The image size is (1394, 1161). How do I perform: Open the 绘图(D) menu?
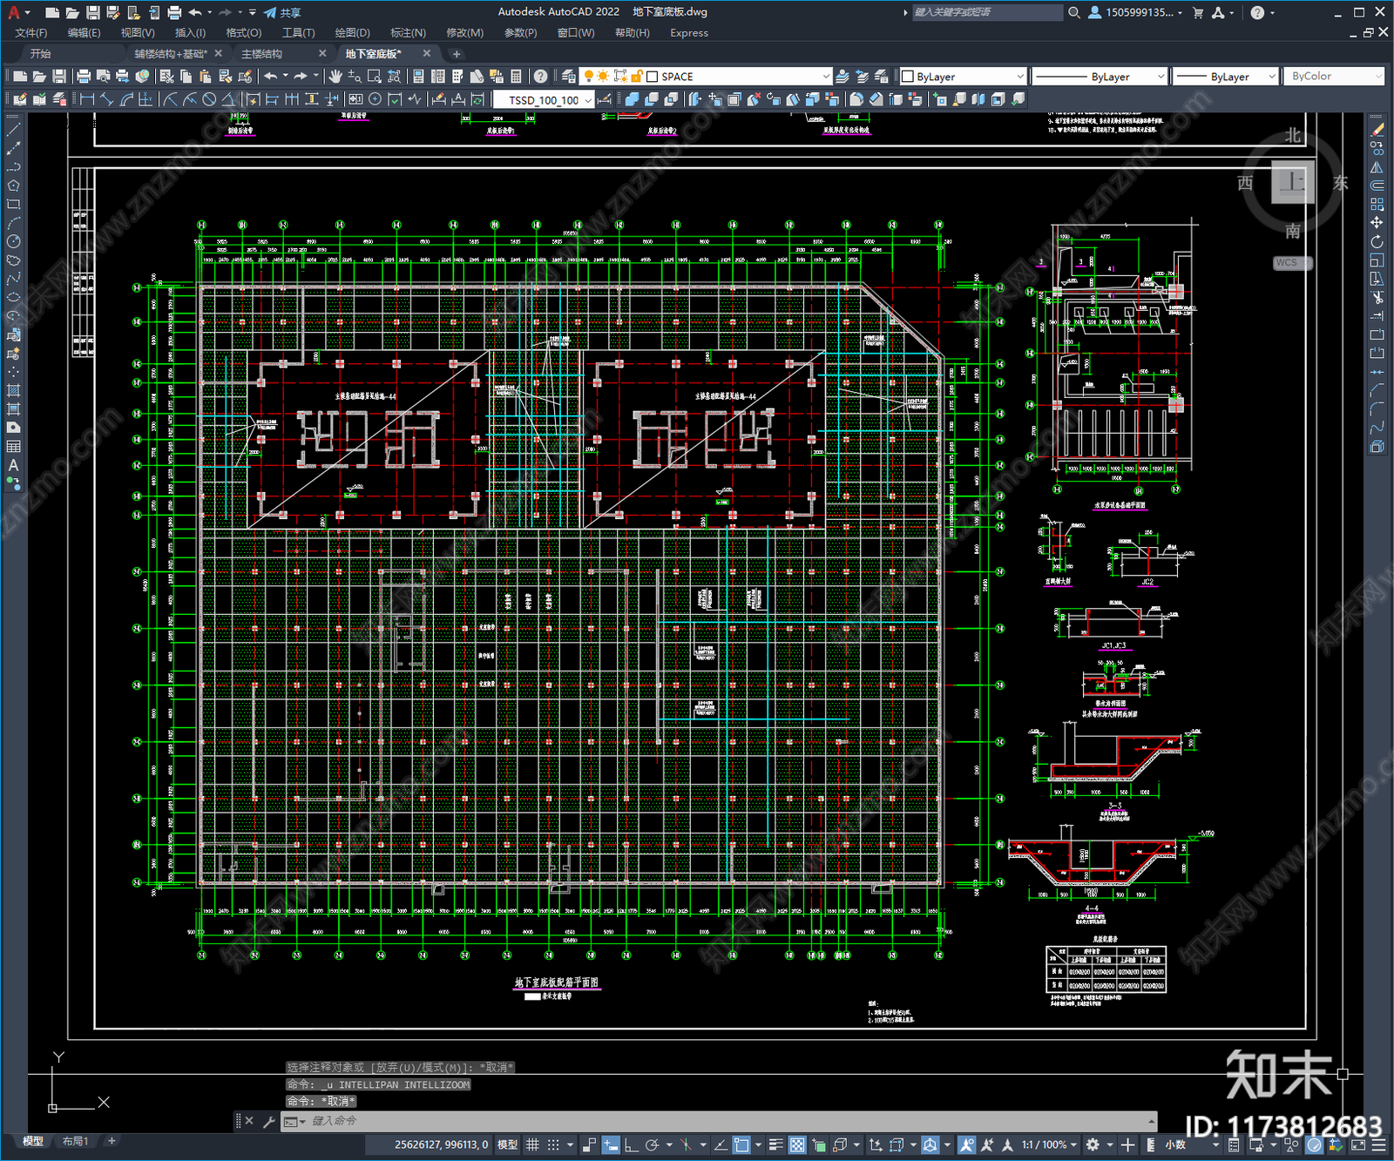(x=353, y=33)
